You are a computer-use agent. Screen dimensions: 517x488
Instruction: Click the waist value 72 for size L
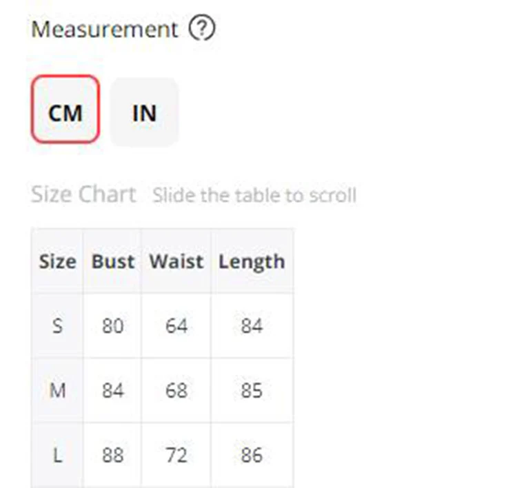[x=176, y=455]
